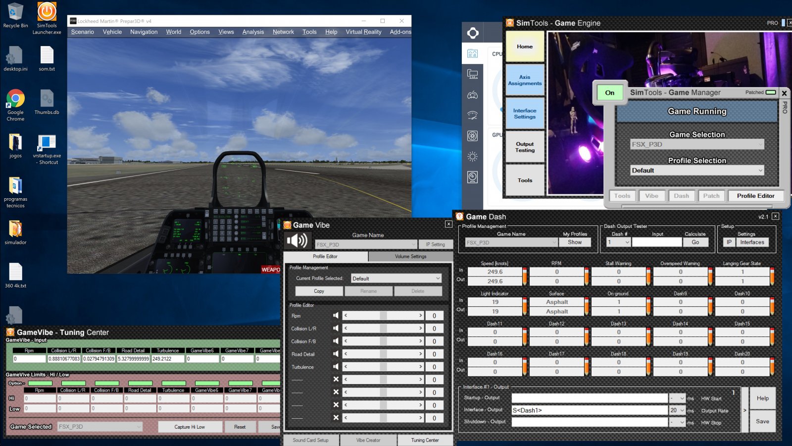Open Game Name dropdown in Game Vibe
This screenshot has width=792, height=446.
(366, 244)
